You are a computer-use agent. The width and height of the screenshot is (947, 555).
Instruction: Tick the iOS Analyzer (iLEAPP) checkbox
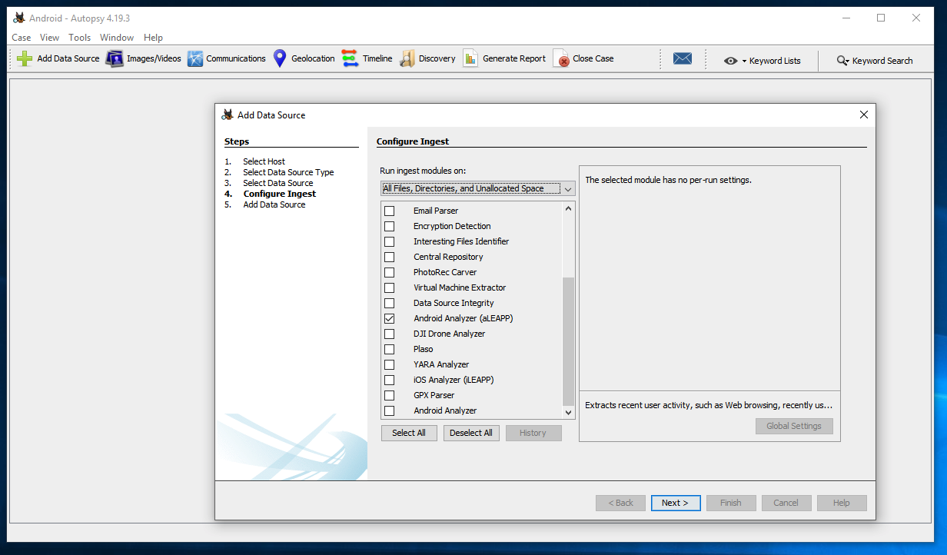tap(389, 380)
